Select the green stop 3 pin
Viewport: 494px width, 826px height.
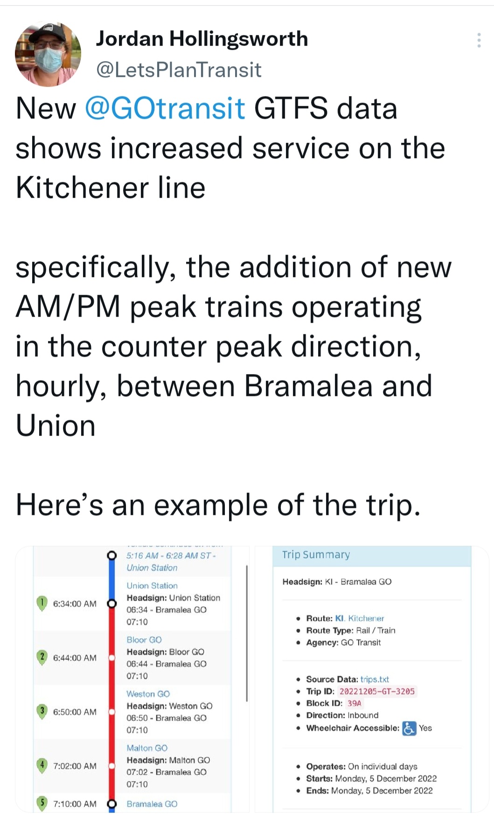pyautogui.click(x=42, y=711)
